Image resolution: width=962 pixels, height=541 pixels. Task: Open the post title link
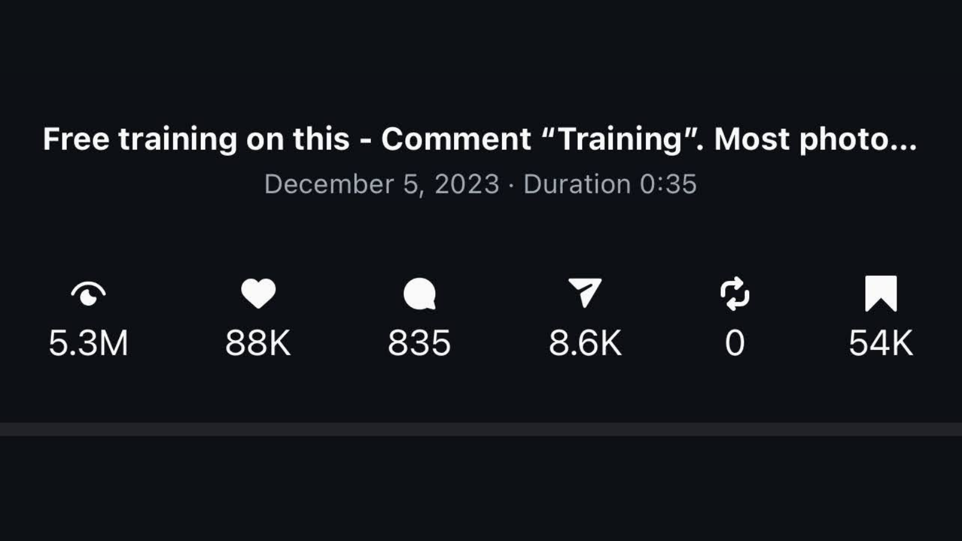click(480, 138)
